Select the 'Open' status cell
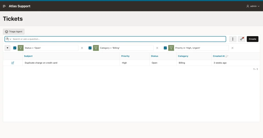This screenshot has width=263, height=138. pyautogui.click(x=163, y=63)
